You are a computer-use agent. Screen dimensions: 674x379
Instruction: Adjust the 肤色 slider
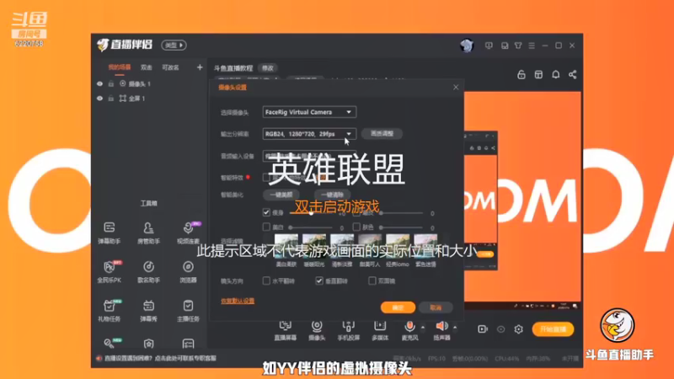(x=402, y=227)
